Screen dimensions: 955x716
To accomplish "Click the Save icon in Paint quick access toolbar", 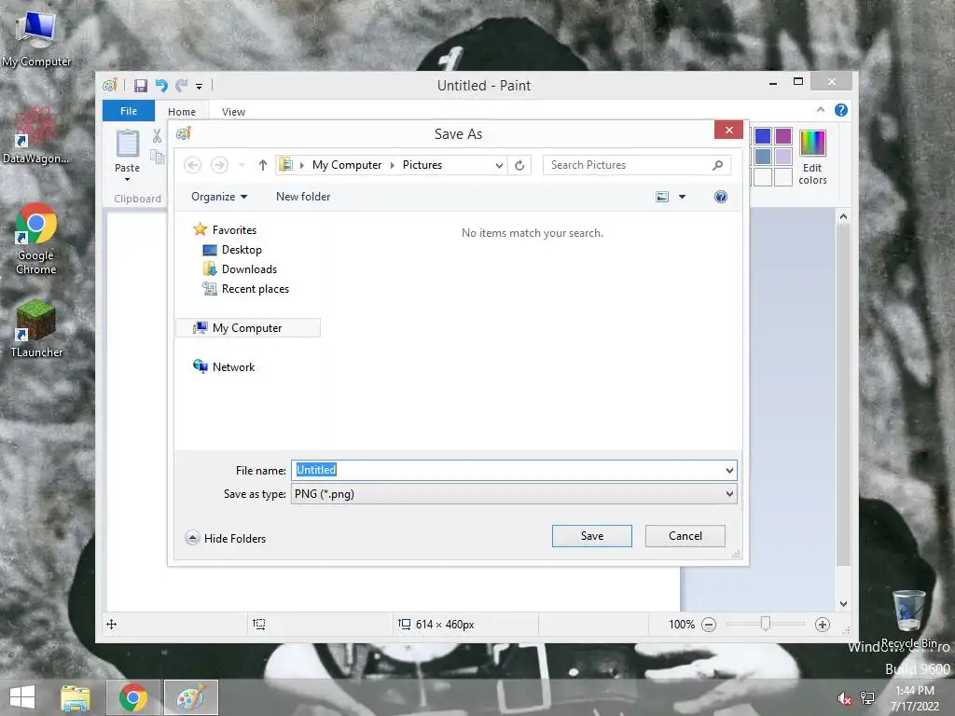I will [141, 86].
